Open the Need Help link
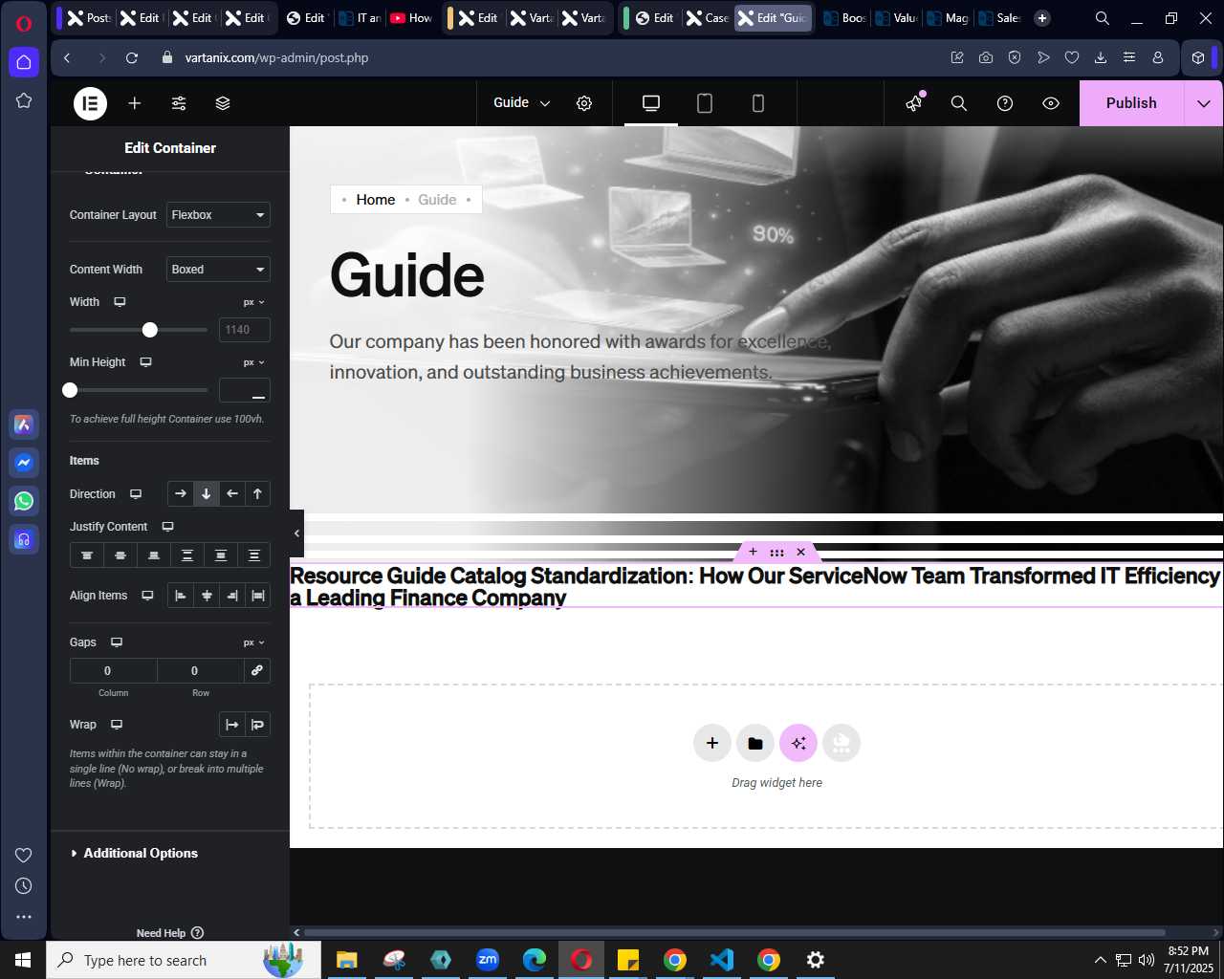Viewport: 1224px width, 979px height. pyautogui.click(x=169, y=933)
